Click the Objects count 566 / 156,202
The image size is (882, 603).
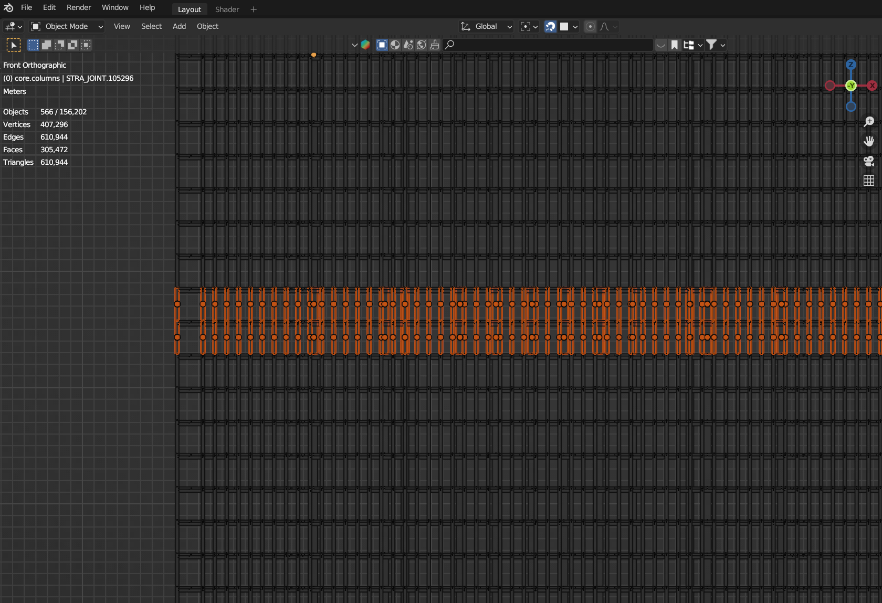[x=64, y=112]
